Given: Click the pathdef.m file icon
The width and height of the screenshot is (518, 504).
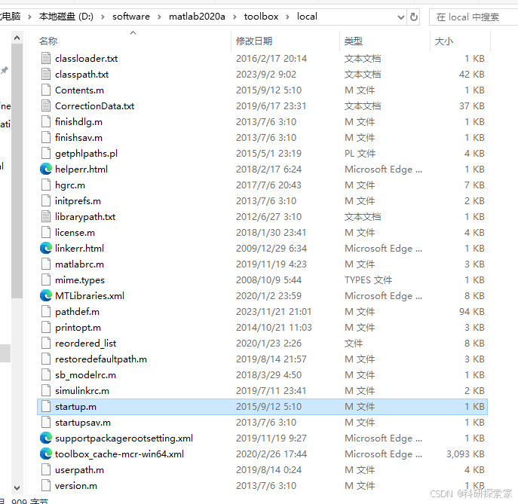Looking at the screenshot, I should pyautogui.click(x=46, y=312).
